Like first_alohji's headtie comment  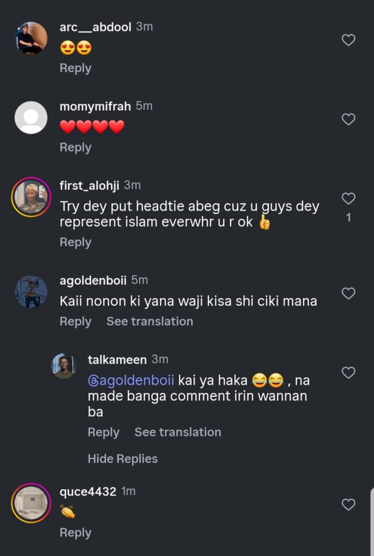[348, 199]
